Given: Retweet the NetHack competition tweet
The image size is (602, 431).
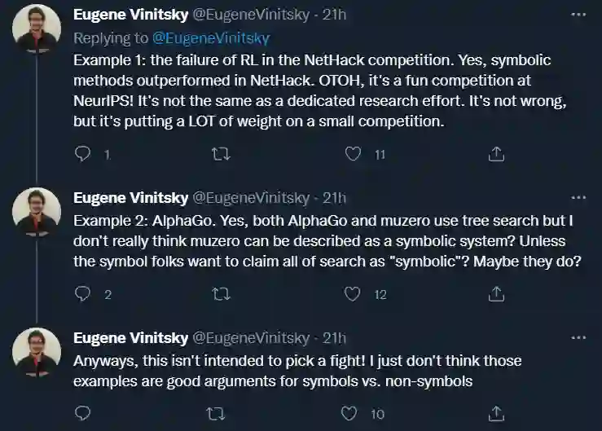Looking at the screenshot, I should [x=220, y=154].
